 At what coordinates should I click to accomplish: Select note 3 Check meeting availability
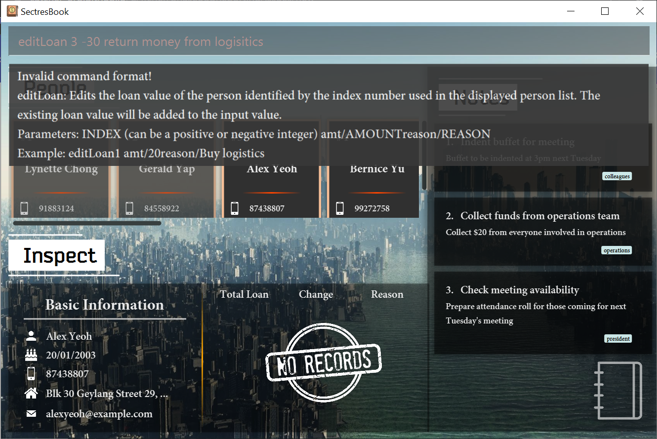pos(543,313)
